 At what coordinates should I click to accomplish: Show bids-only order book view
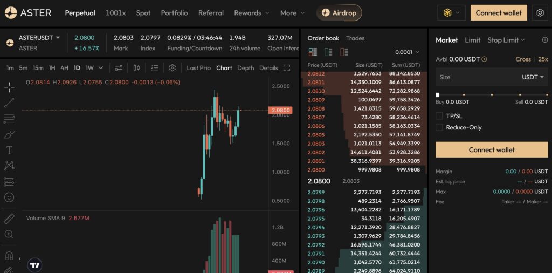coord(328,52)
